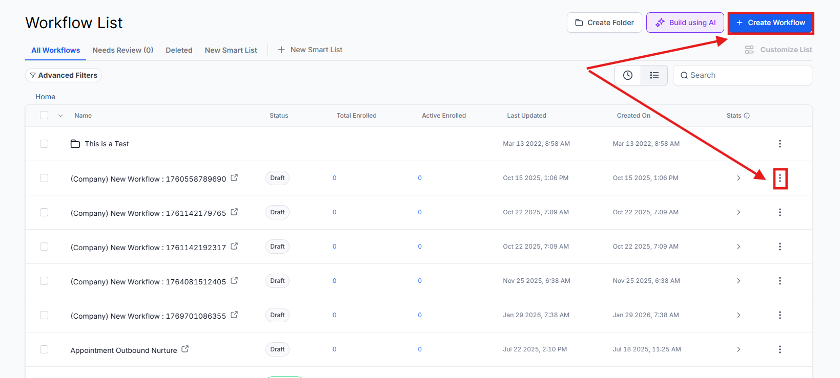Expand stats chevron for workflow 1769701086355
Image resolution: width=840 pixels, height=378 pixels.
point(738,315)
